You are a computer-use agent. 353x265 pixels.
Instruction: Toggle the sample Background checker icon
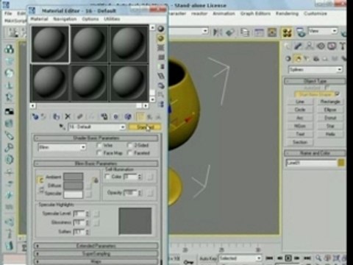click(161, 48)
